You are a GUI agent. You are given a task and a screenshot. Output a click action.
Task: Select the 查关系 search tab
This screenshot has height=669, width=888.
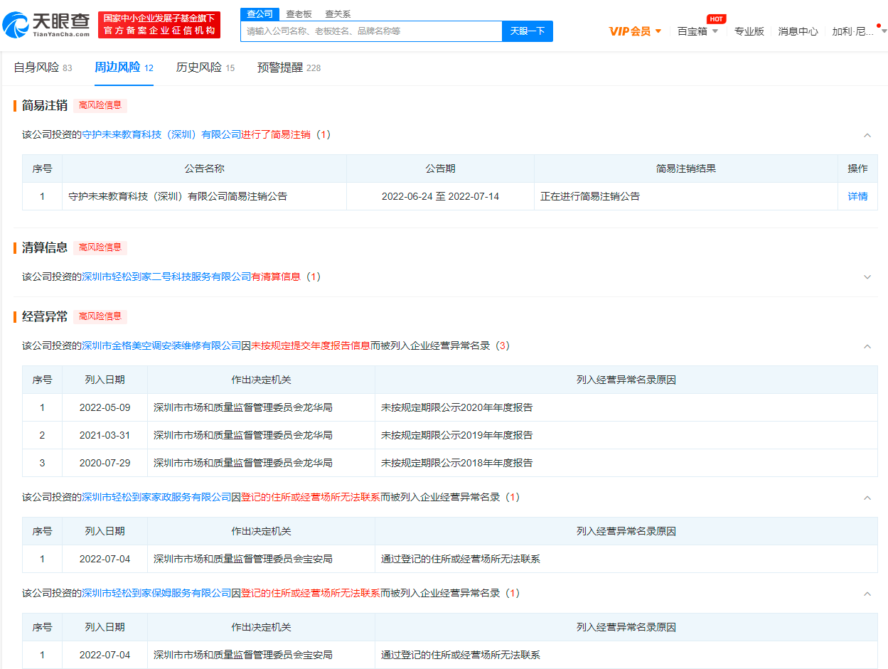[338, 14]
